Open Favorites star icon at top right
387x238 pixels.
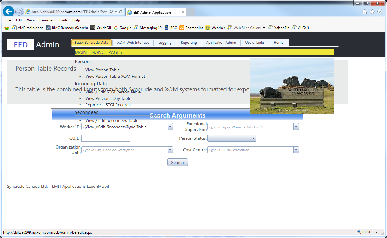372,12
